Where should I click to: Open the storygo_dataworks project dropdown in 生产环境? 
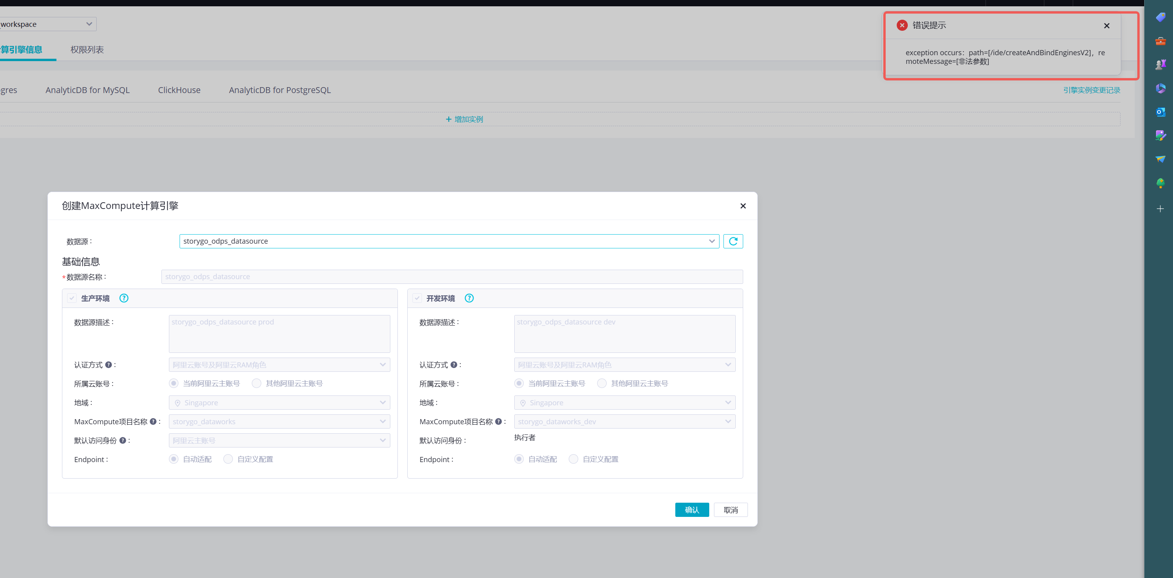[x=279, y=421]
